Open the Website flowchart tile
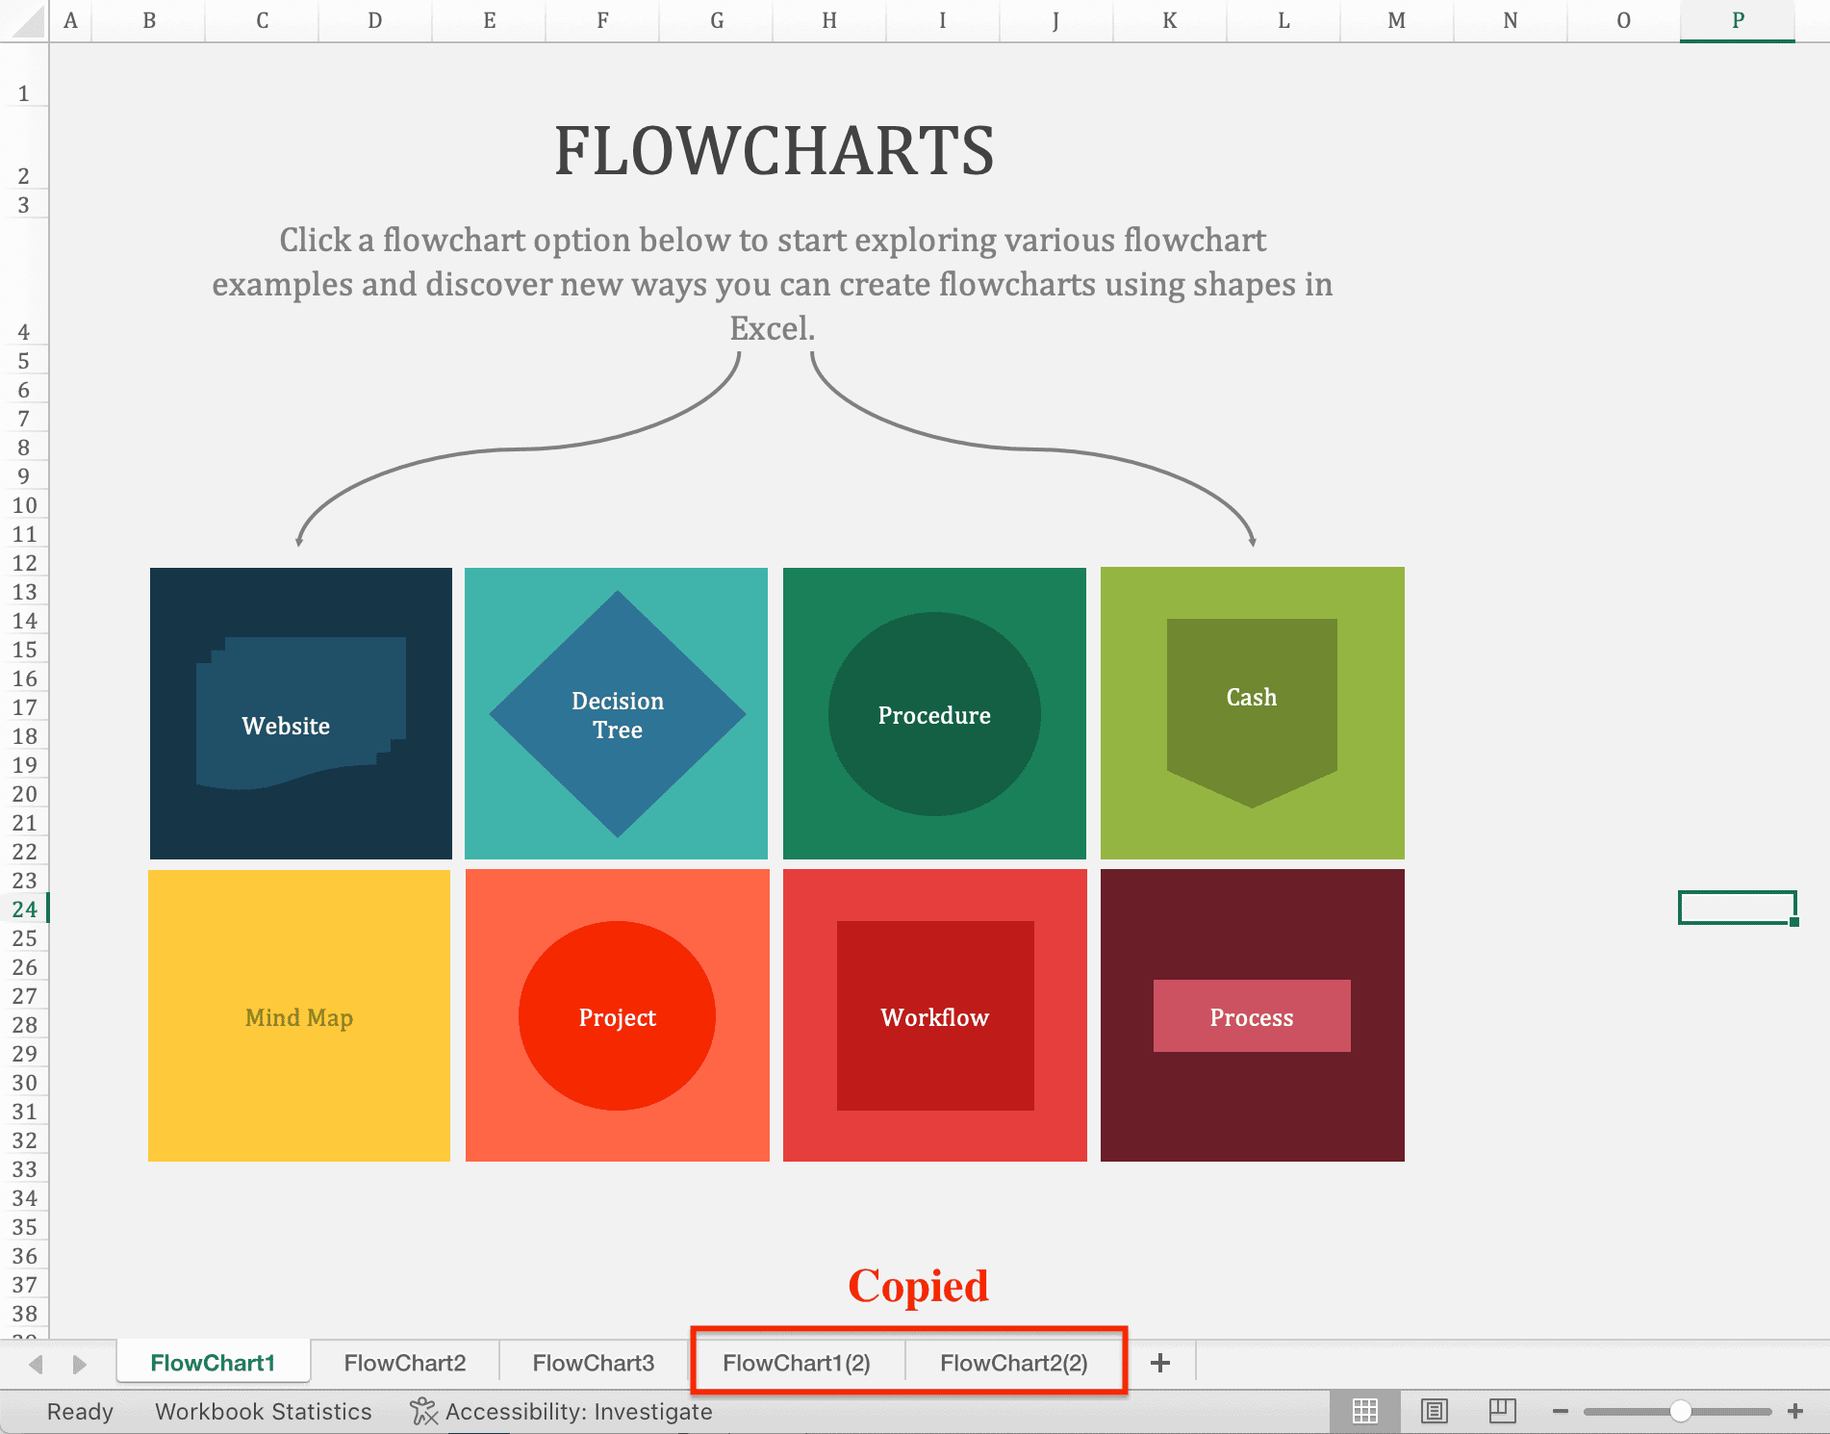1830x1434 pixels. [x=301, y=713]
